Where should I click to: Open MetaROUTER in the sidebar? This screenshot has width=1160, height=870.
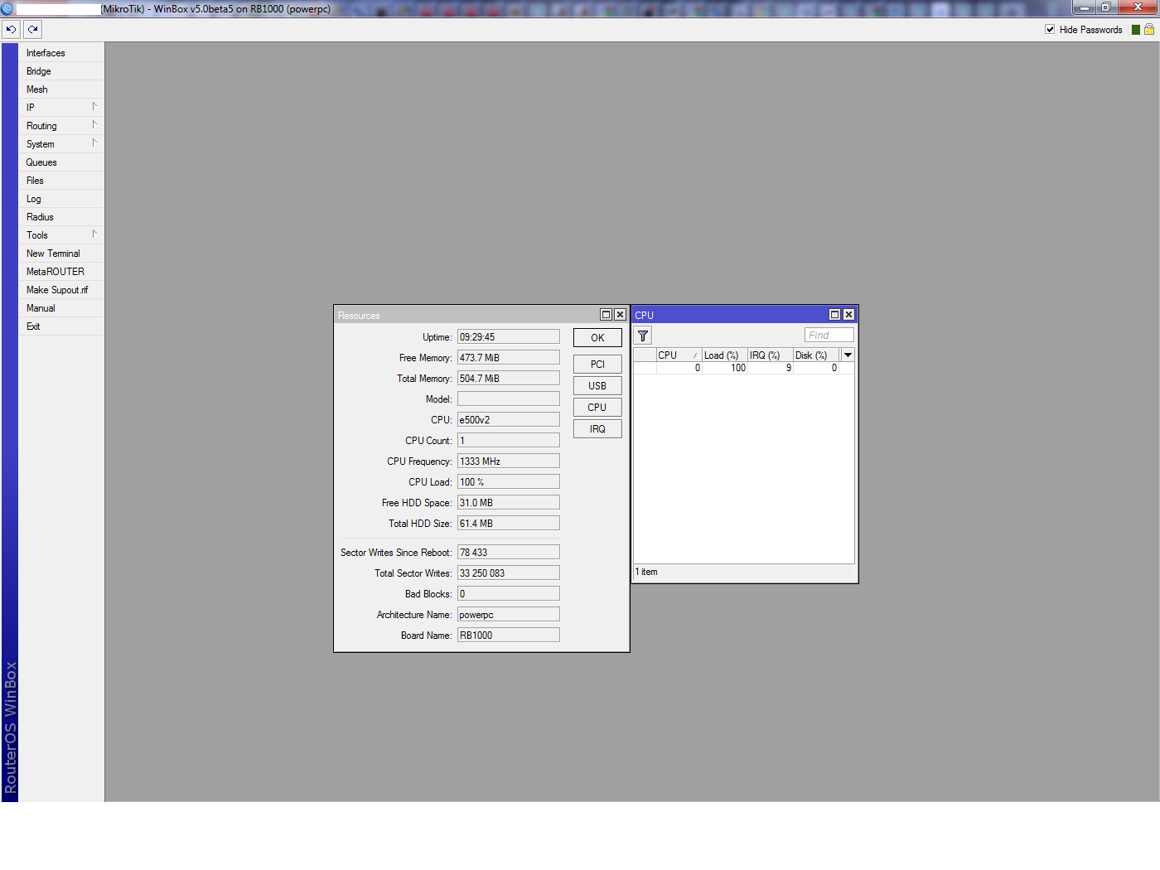coord(62,272)
